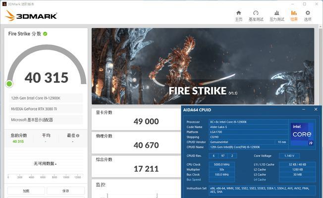
Task: Click the 监控 section heading
Action: coord(101,185)
